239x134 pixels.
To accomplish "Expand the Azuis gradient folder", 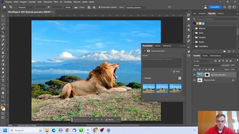I will point(194,33).
